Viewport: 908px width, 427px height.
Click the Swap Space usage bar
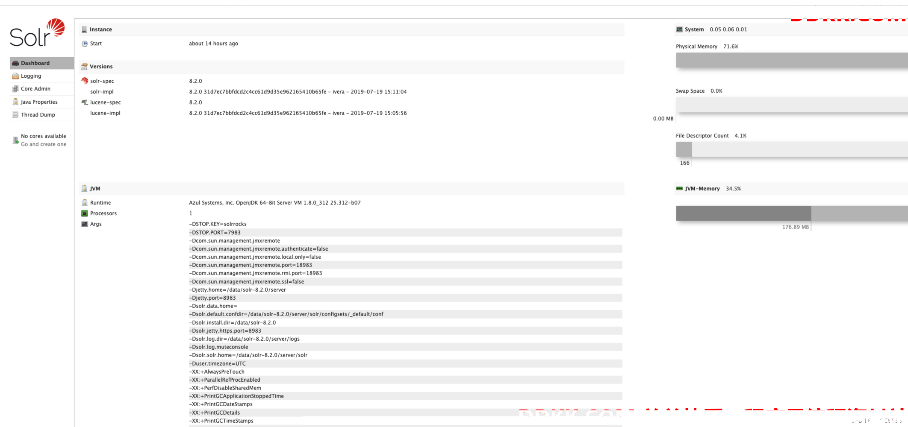(x=792, y=105)
